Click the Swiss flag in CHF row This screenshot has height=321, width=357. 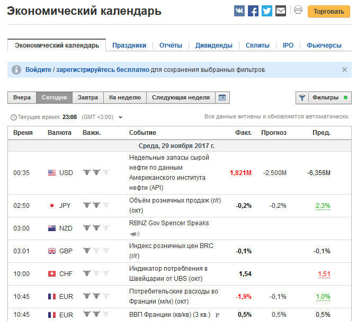coord(52,274)
